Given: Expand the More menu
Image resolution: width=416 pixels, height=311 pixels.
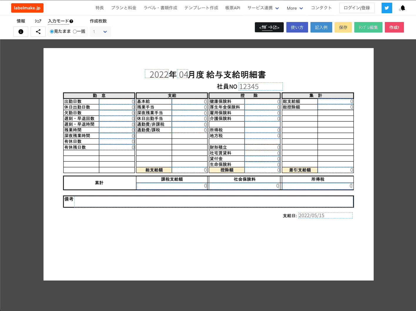Looking at the screenshot, I should (295, 8).
